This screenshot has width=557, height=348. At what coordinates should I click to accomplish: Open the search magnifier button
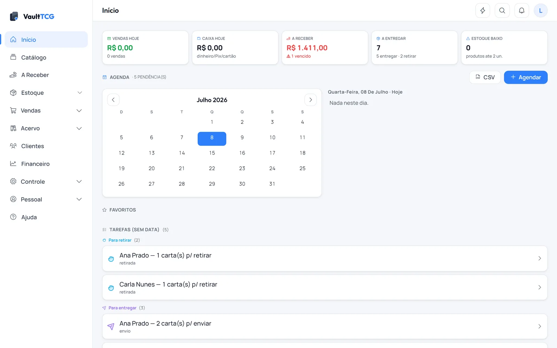tap(502, 10)
